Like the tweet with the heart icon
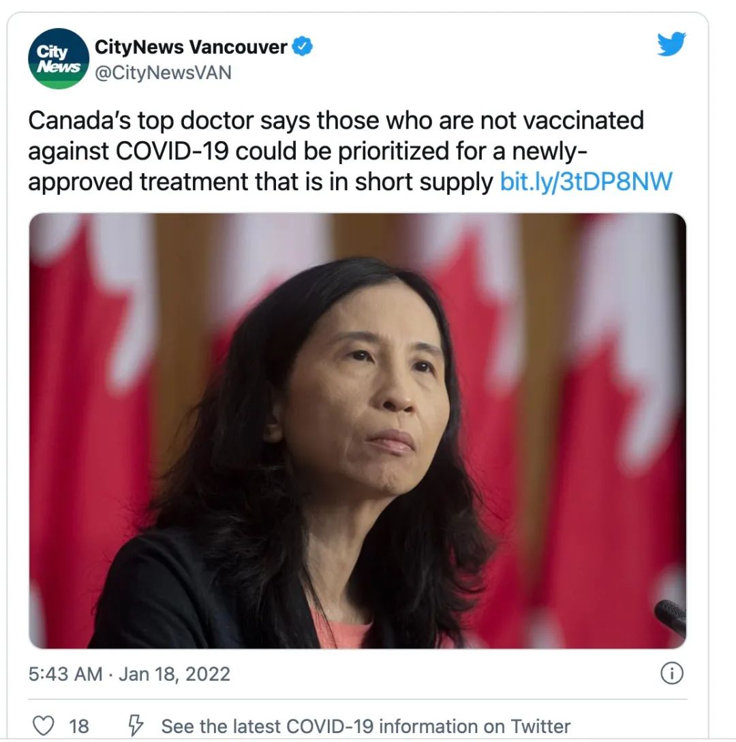 [x=43, y=726]
